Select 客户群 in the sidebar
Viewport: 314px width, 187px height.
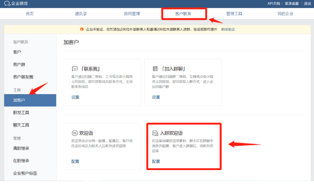point(19,65)
